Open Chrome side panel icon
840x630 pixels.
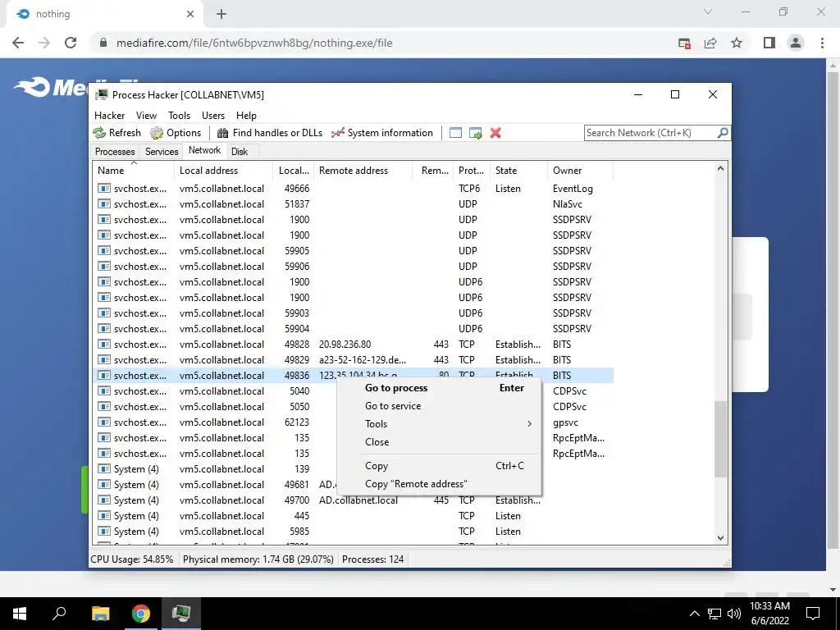click(x=769, y=43)
